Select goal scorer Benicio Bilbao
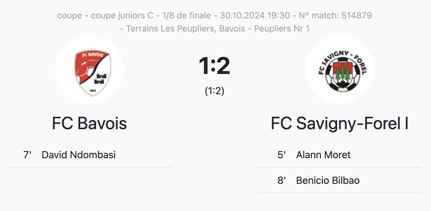 coord(328,180)
